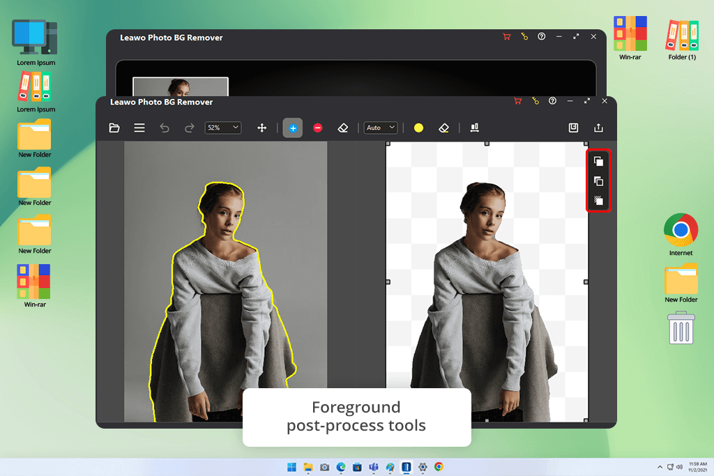
Task: Open an image with the folder icon
Action: tap(114, 128)
